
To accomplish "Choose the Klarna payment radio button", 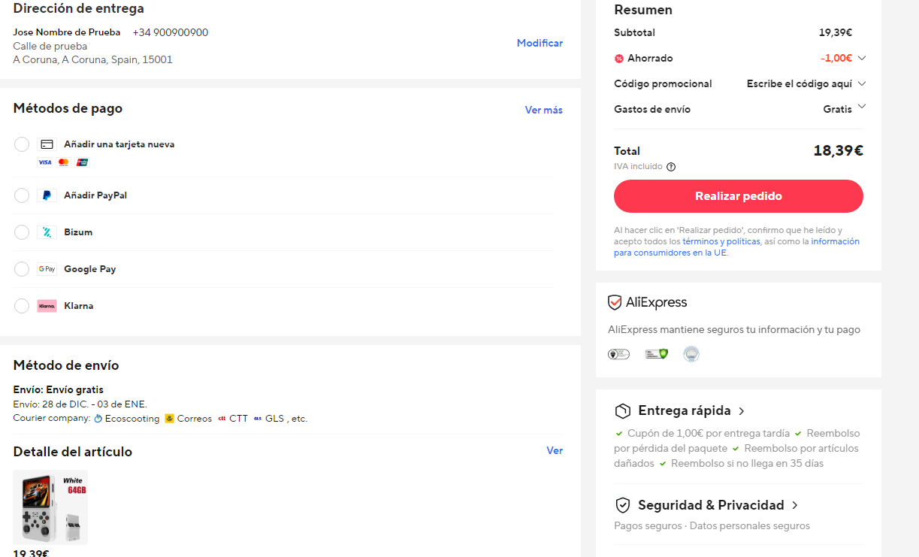I will tap(22, 306).
